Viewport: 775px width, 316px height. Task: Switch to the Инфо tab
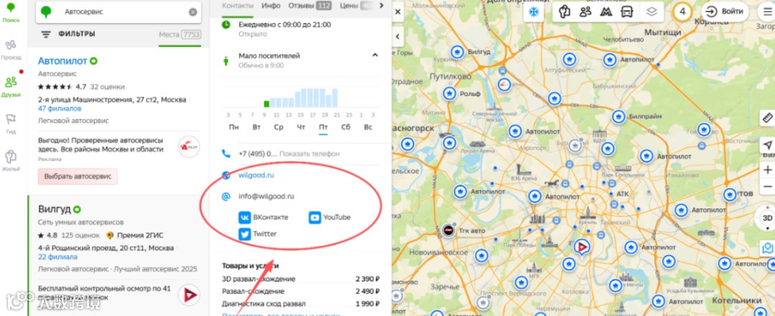click(x=271, y=6)
